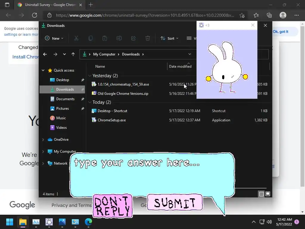Open browser Settings and more menu
The image size is (305, 229).
(x=296, y=15)
